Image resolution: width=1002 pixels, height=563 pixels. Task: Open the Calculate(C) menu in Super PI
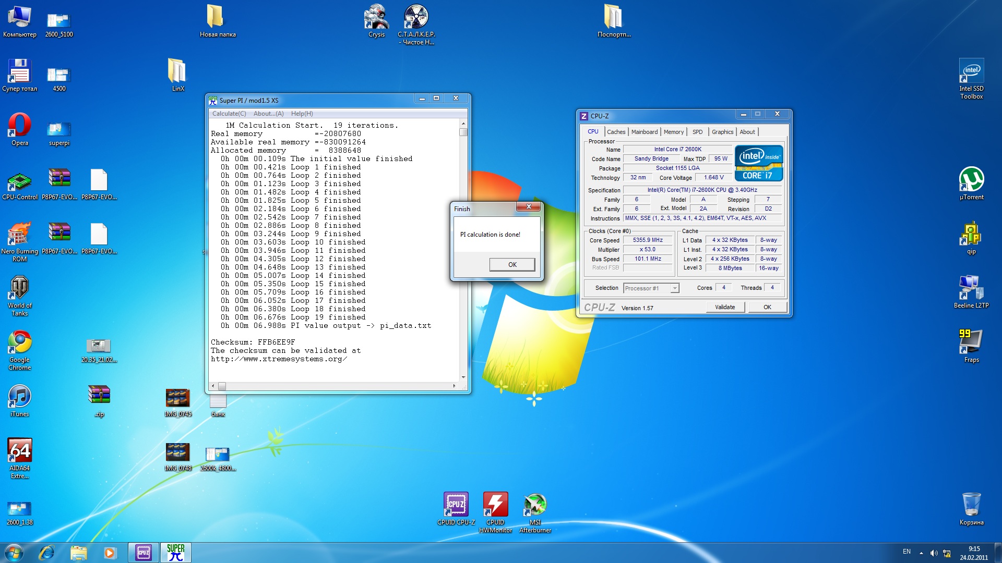click(x=229, y=114)
